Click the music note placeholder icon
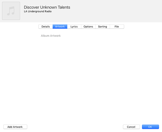 click(x=11, y=11)
